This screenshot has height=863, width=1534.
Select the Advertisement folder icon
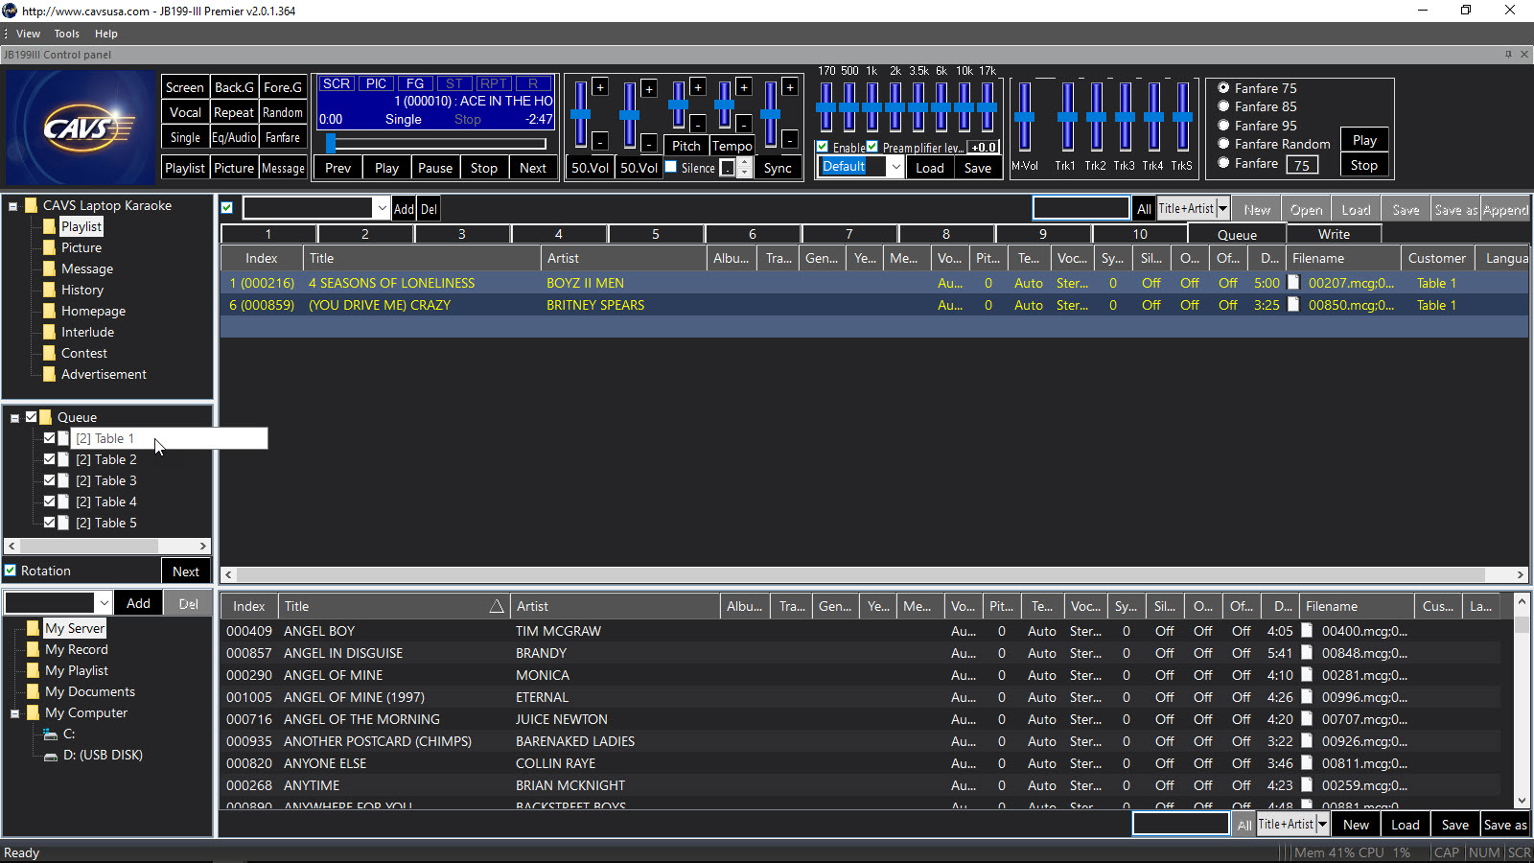(x=50, y=374)
